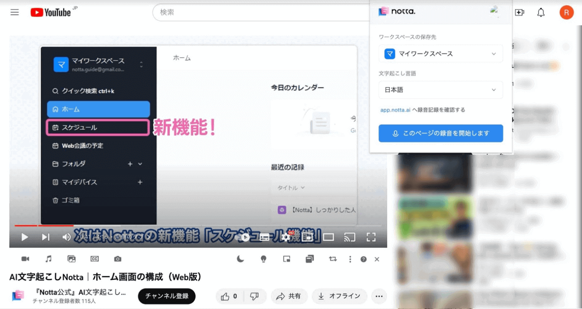Like the video with thumbs up
Image resolution: width=582 pixels, height=309 pixels.
pos(229,296)
